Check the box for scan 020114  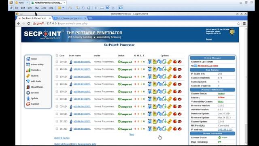pos(57,106)
